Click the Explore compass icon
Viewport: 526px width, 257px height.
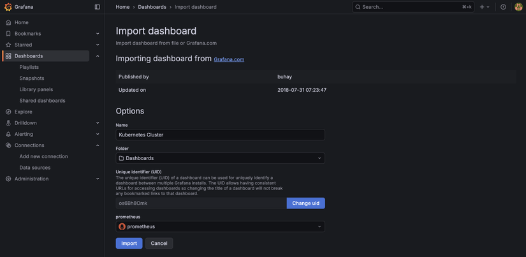[x=8, y=112]
